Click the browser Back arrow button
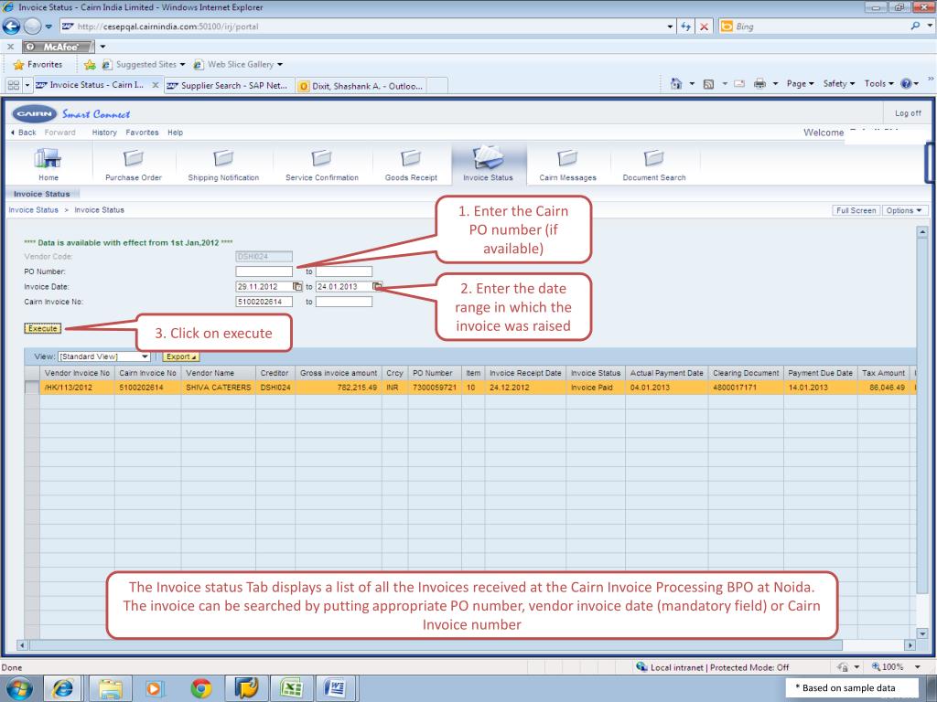Image resolution: width=937 pixels, height=702 pixels. (11, 27)
